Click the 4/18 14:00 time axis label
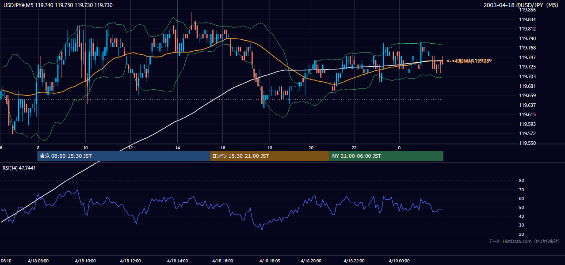This screenshot has height=265, width=565. pyautogui.click(x=177, y=261)
